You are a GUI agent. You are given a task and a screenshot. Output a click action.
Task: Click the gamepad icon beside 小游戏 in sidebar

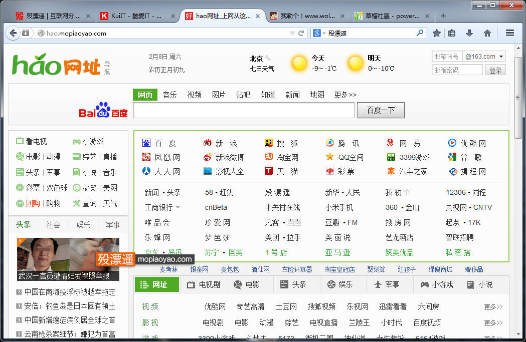point(77,142)
